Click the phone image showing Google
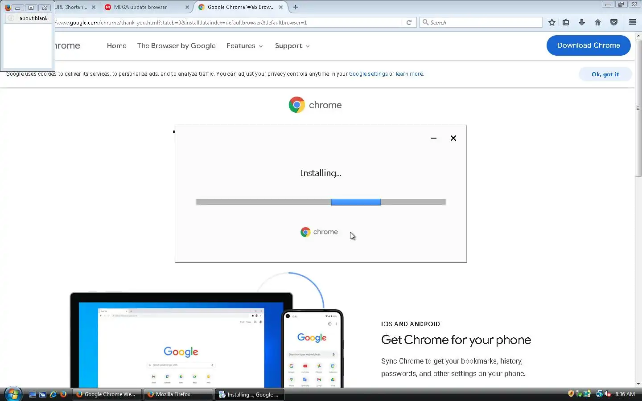Screen dimensions: 642x401 point(313,348)
